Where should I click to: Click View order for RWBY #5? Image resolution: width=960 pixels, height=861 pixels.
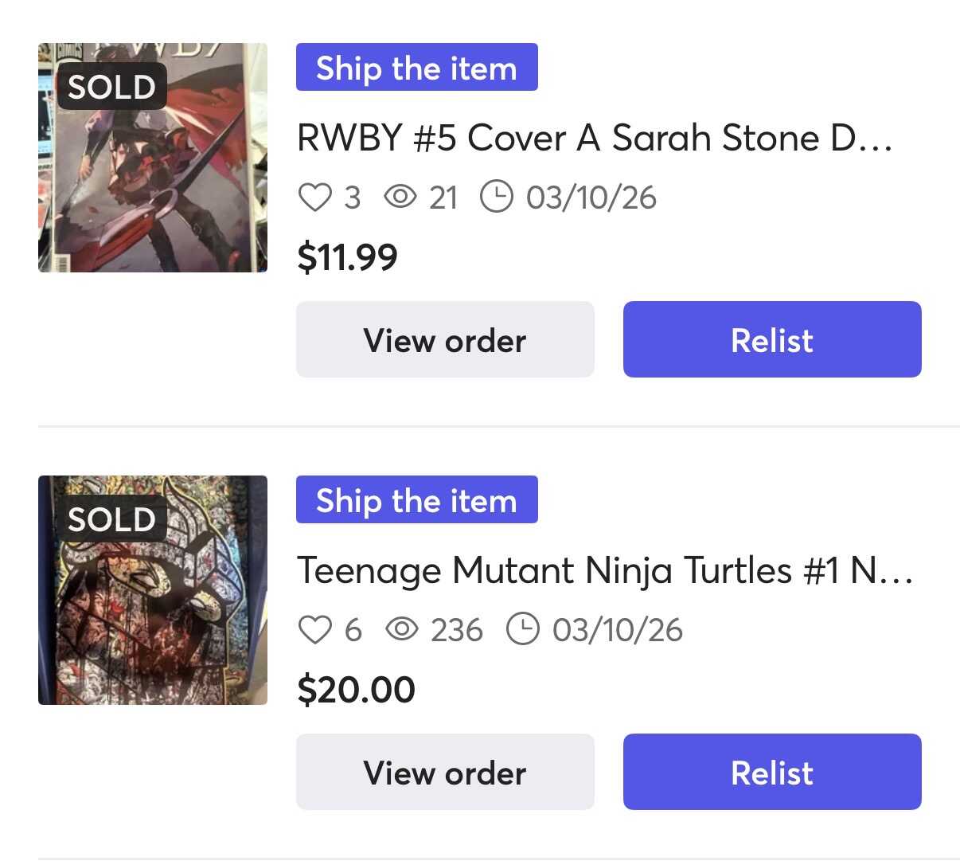click(445, 339)
